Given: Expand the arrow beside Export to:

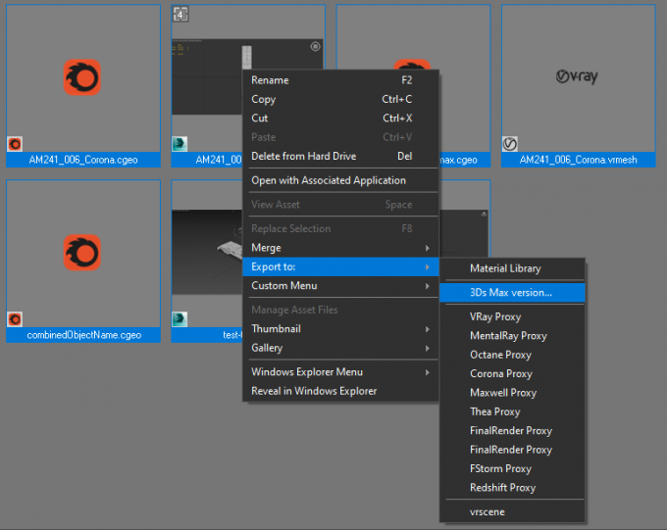Looking at the screenshot, I should coord(427,266).
